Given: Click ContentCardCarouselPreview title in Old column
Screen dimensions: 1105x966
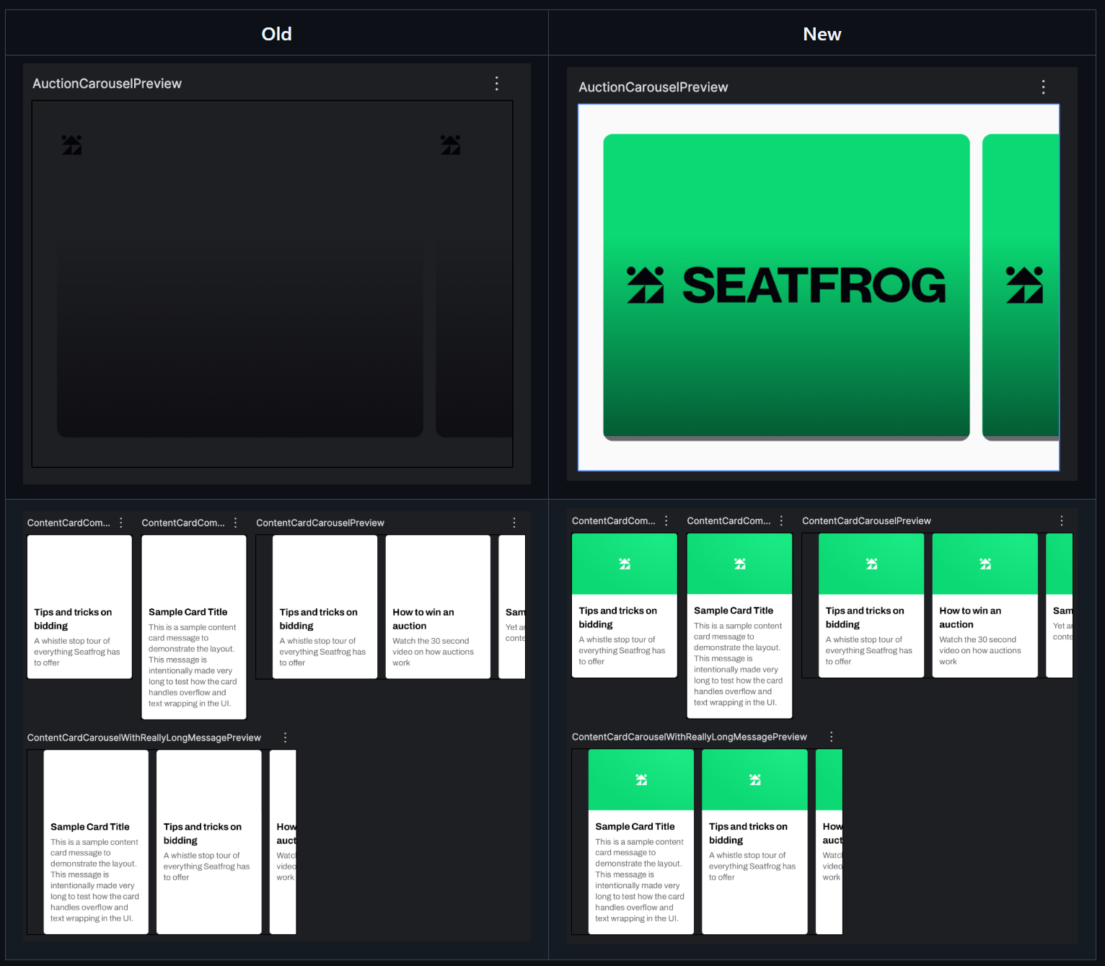Looking at the screenshot, I should point(320,523).
